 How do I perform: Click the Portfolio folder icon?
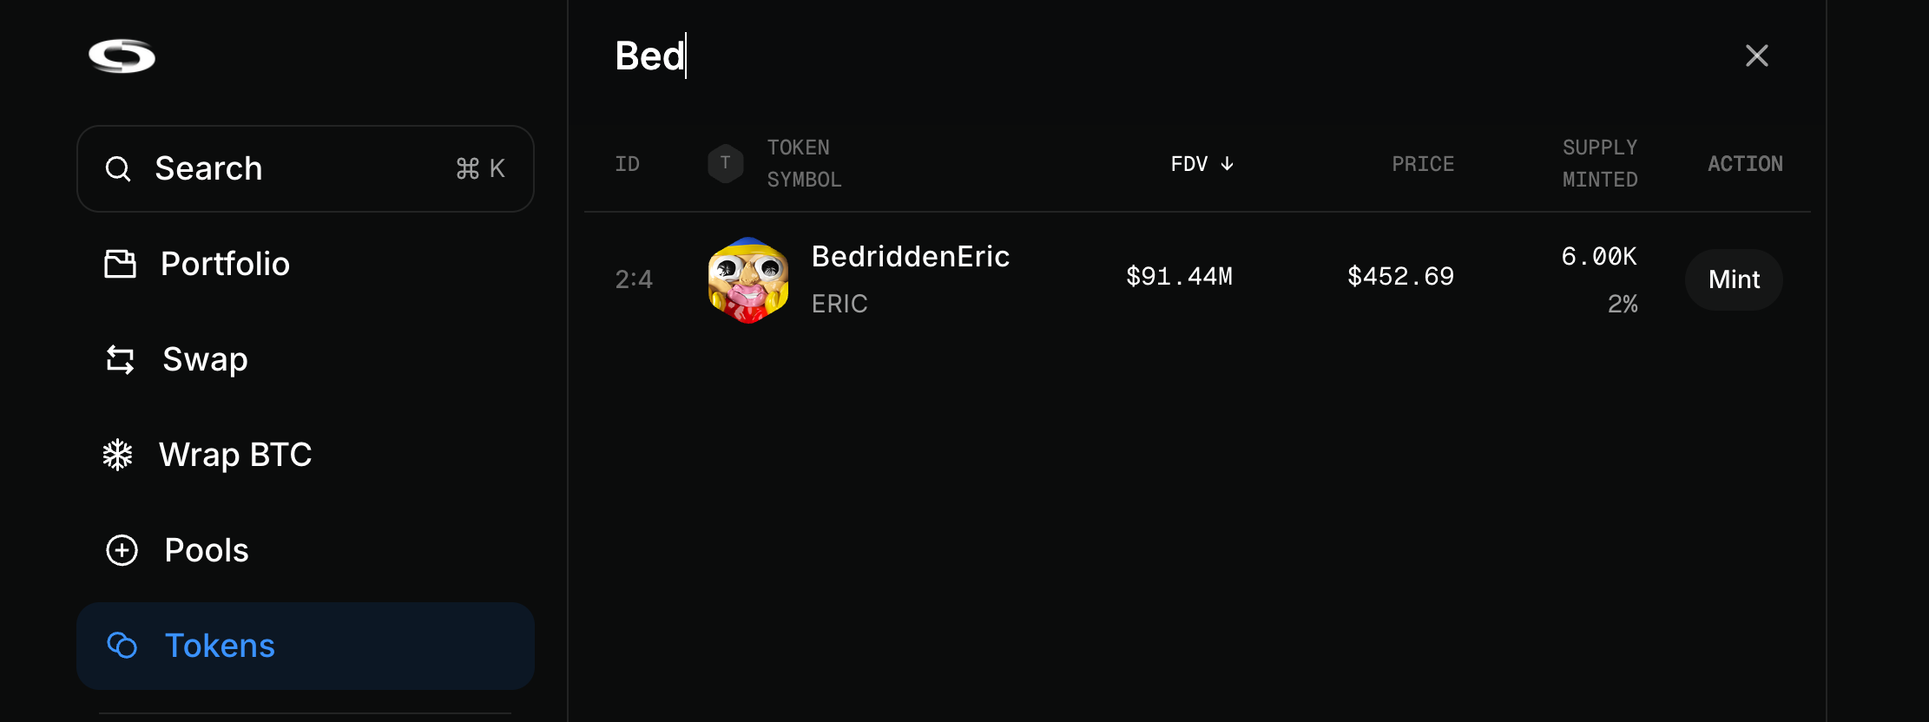coord(120,264)
